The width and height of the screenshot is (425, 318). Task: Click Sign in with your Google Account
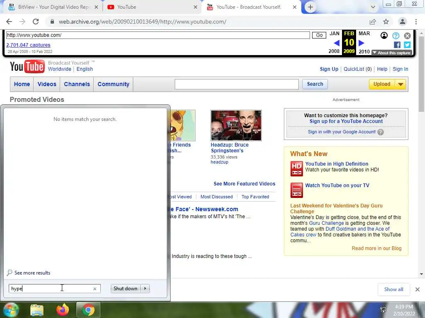[x=342, y=132]
